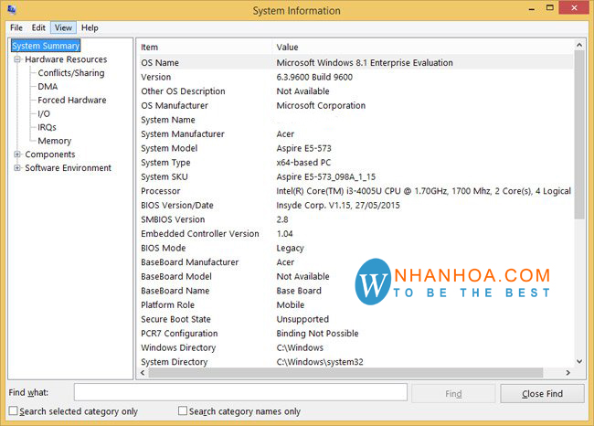Click the Find button
This screenshot has height=426, width=594.
point(453,394)
